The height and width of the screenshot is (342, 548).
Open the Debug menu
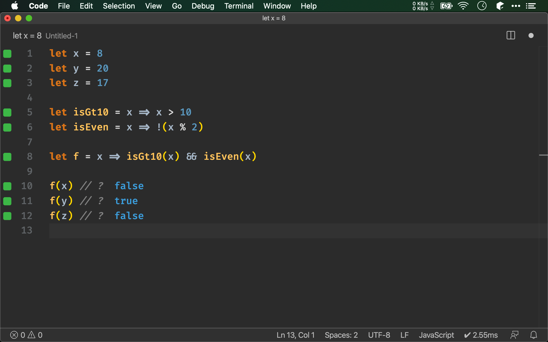click(203, 6)
